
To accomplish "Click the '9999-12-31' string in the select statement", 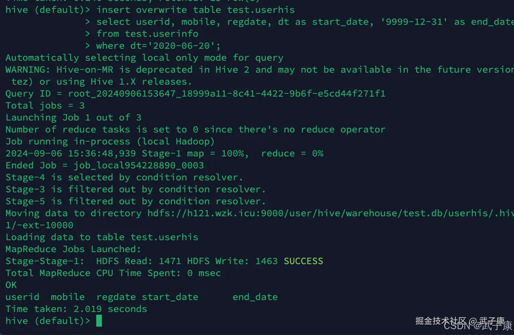I will coord(414,22).
